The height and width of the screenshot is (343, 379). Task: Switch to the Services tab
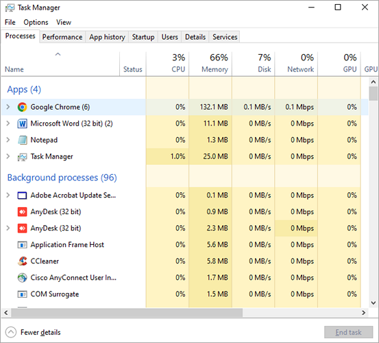tap(225, 37)
